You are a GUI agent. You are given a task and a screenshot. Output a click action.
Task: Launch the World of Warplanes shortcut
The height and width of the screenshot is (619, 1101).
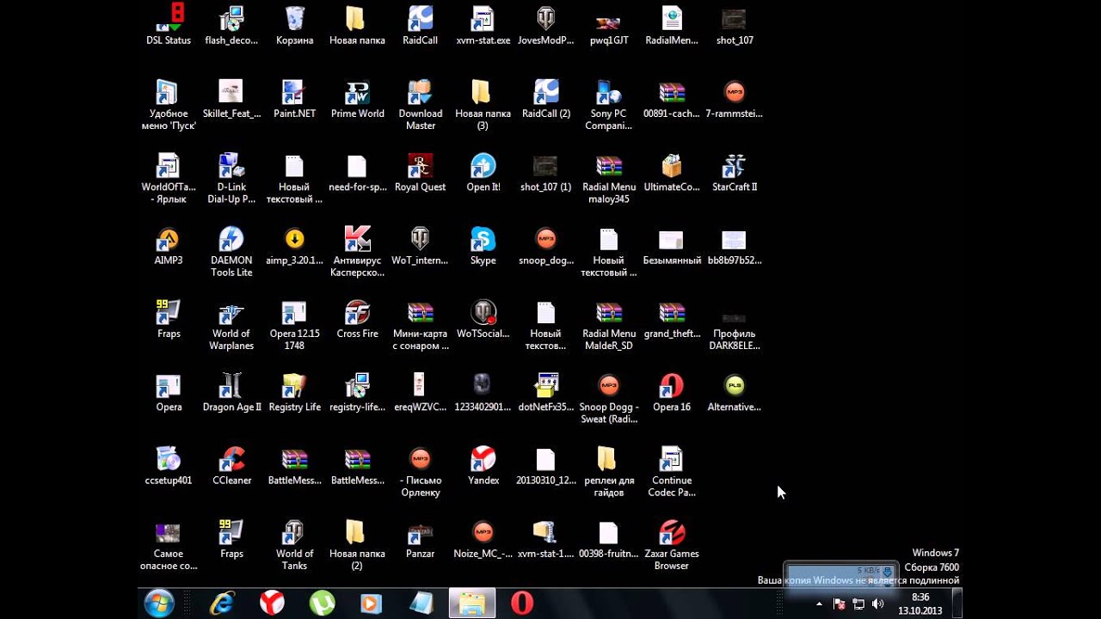(231, 325)
